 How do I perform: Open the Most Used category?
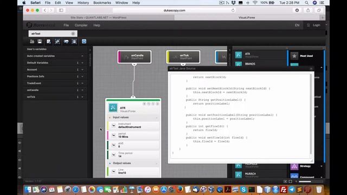tap(306, 56)
